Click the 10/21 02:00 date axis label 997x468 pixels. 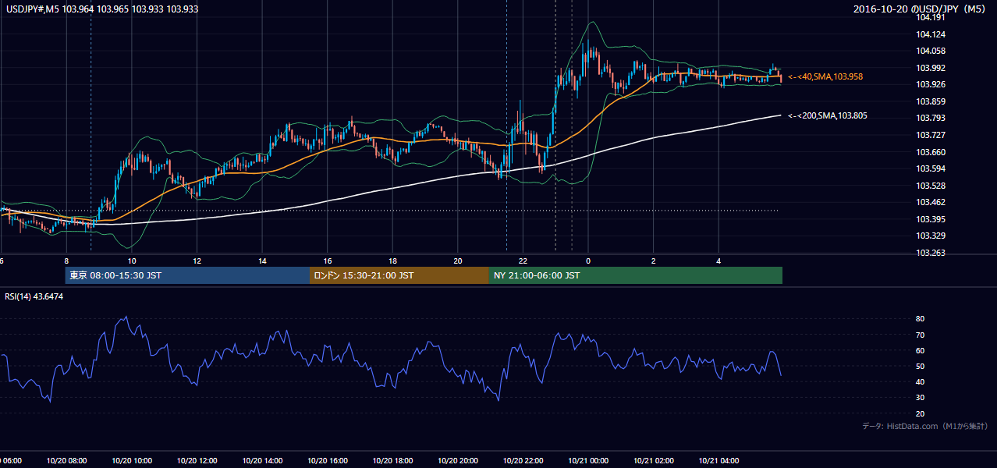[653, 461]
